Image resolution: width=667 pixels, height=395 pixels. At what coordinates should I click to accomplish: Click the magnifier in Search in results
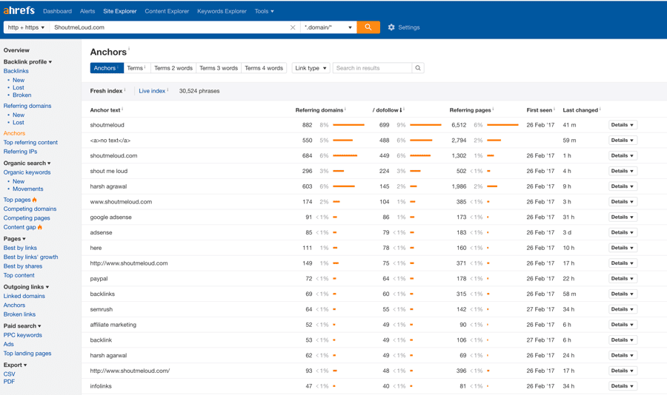(418, 68)
